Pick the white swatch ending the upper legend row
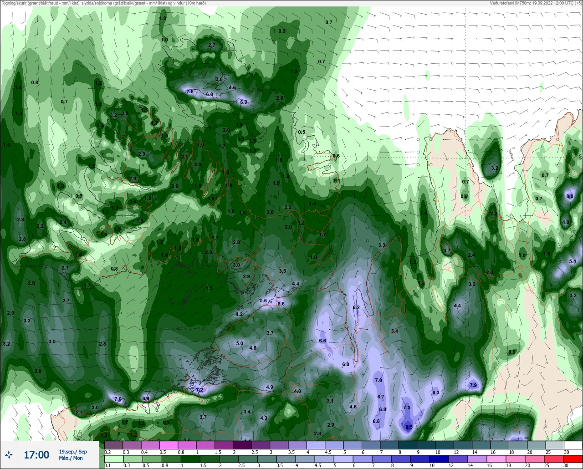Viewport: 583px width, 469px height. pos(573,445)
